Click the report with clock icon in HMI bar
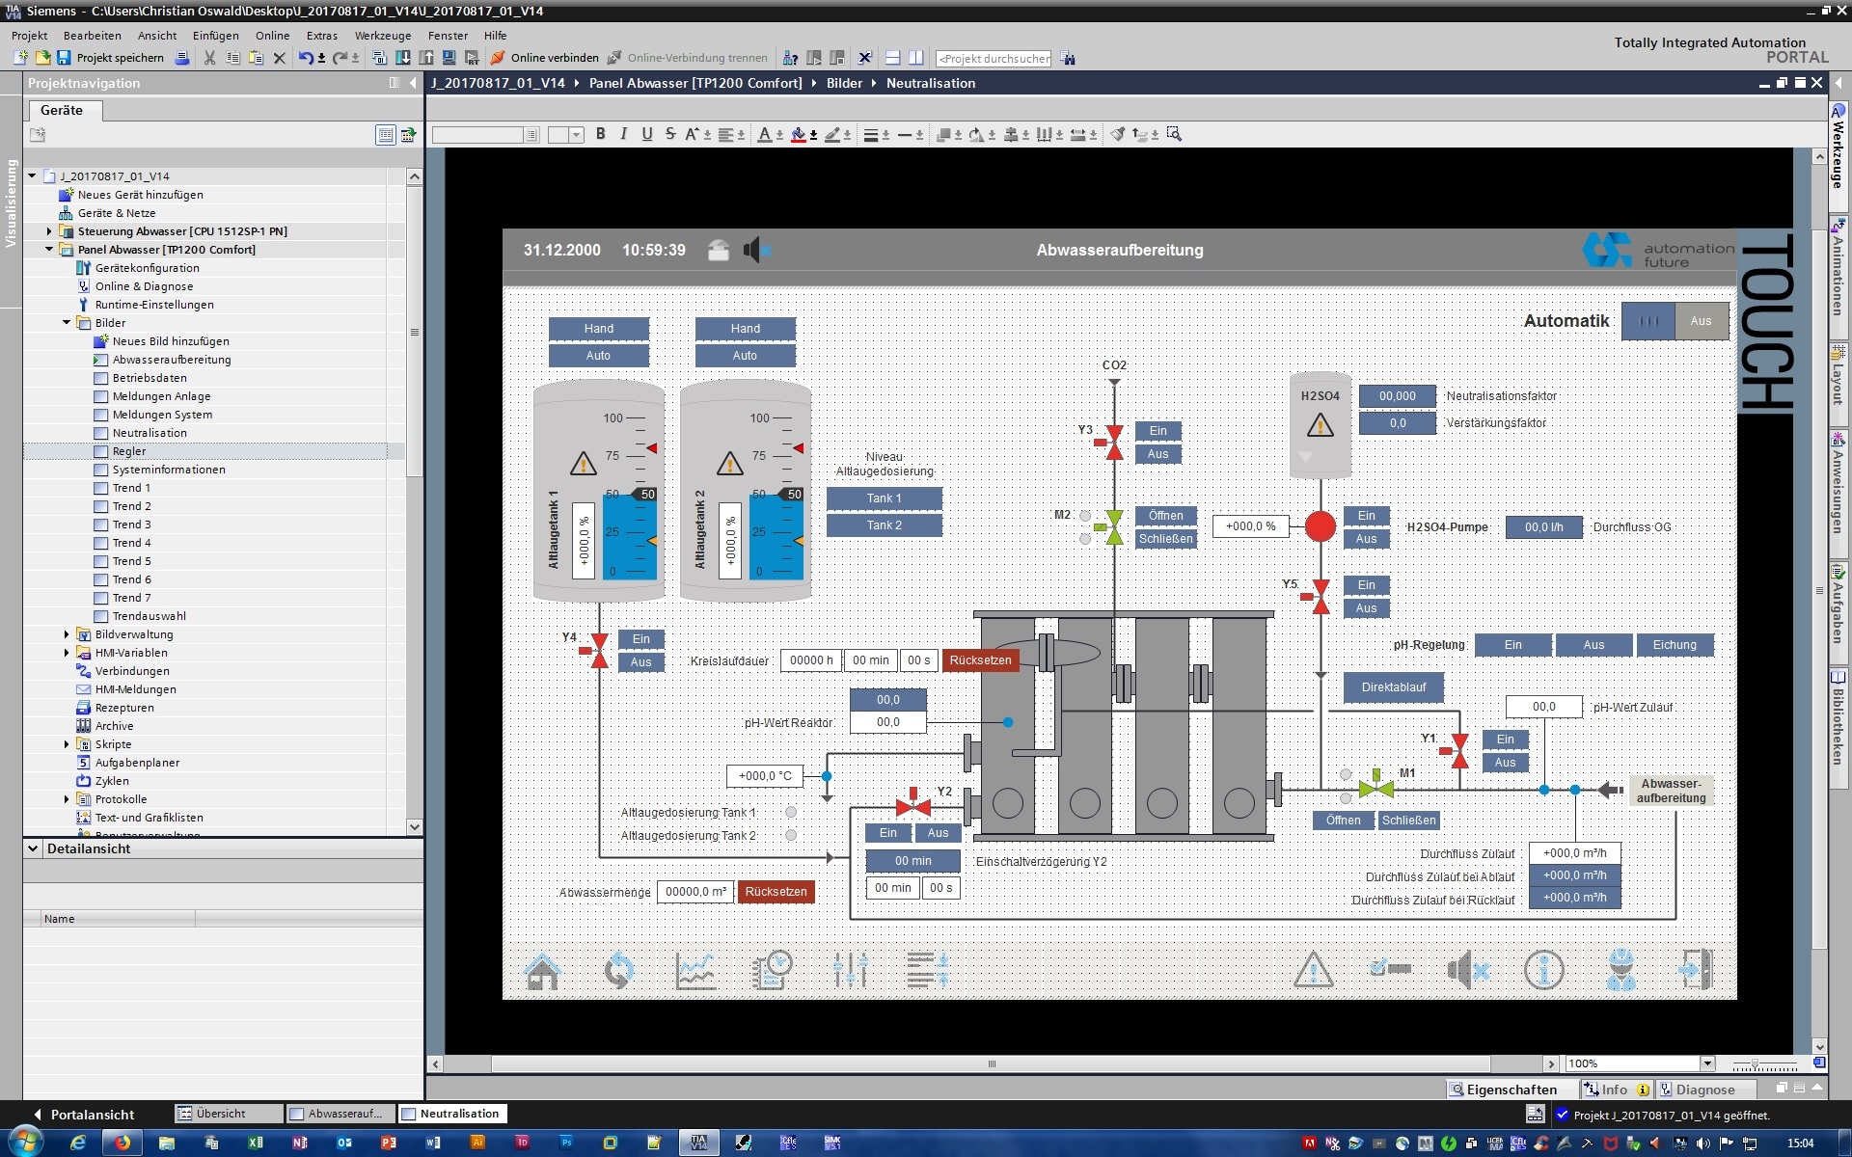Viewport: 1852px width, 1157px height. pyautogui.click(x=772, y=970)
